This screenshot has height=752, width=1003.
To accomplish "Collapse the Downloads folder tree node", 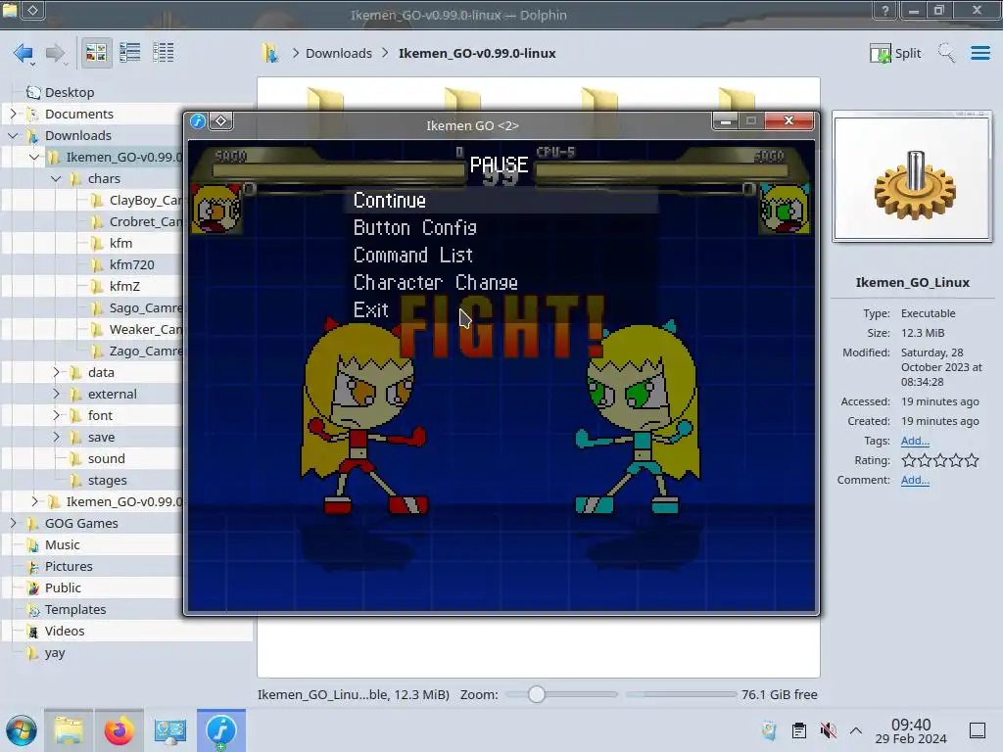I will pos(14,135).
